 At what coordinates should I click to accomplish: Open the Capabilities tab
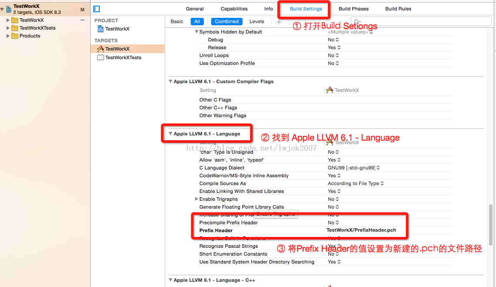click(234, 9)
